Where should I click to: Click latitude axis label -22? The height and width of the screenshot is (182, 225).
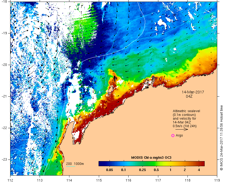click(4, 128)
